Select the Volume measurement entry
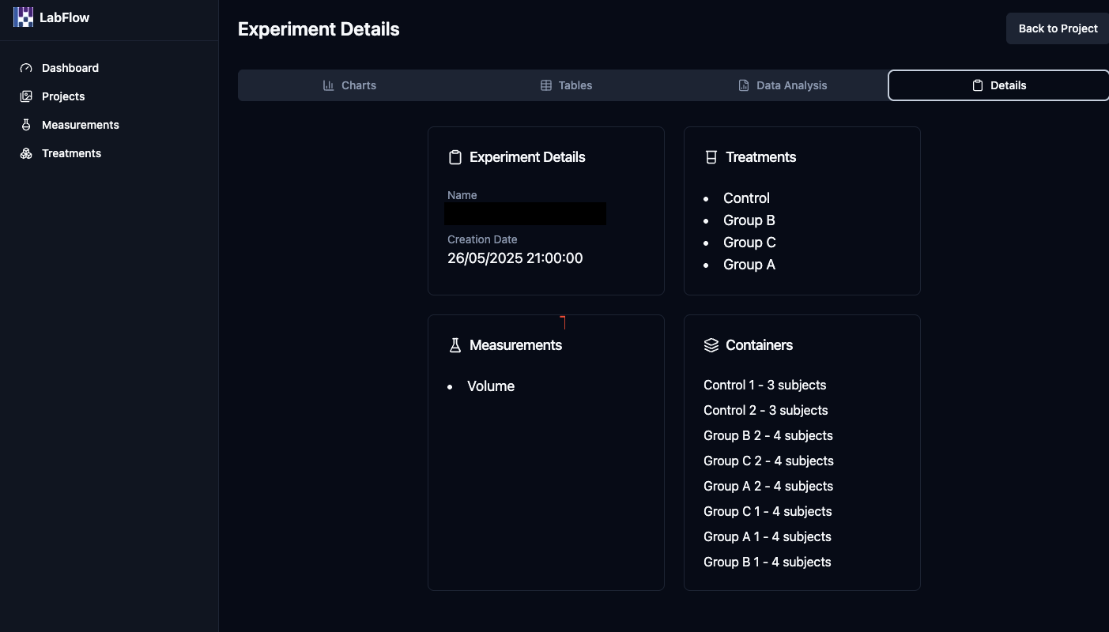Screen dimensions: 1109x632 pyautogui.click(x=490, y=386)
